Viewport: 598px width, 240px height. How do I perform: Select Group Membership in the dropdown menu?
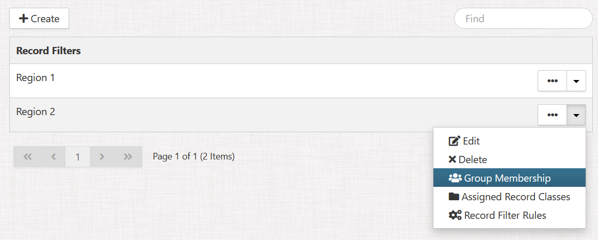[x=507, y=178]
